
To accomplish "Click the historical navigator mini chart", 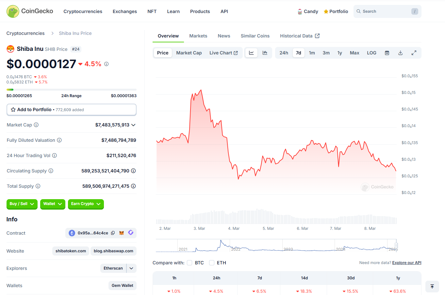I will pos(276,245).
